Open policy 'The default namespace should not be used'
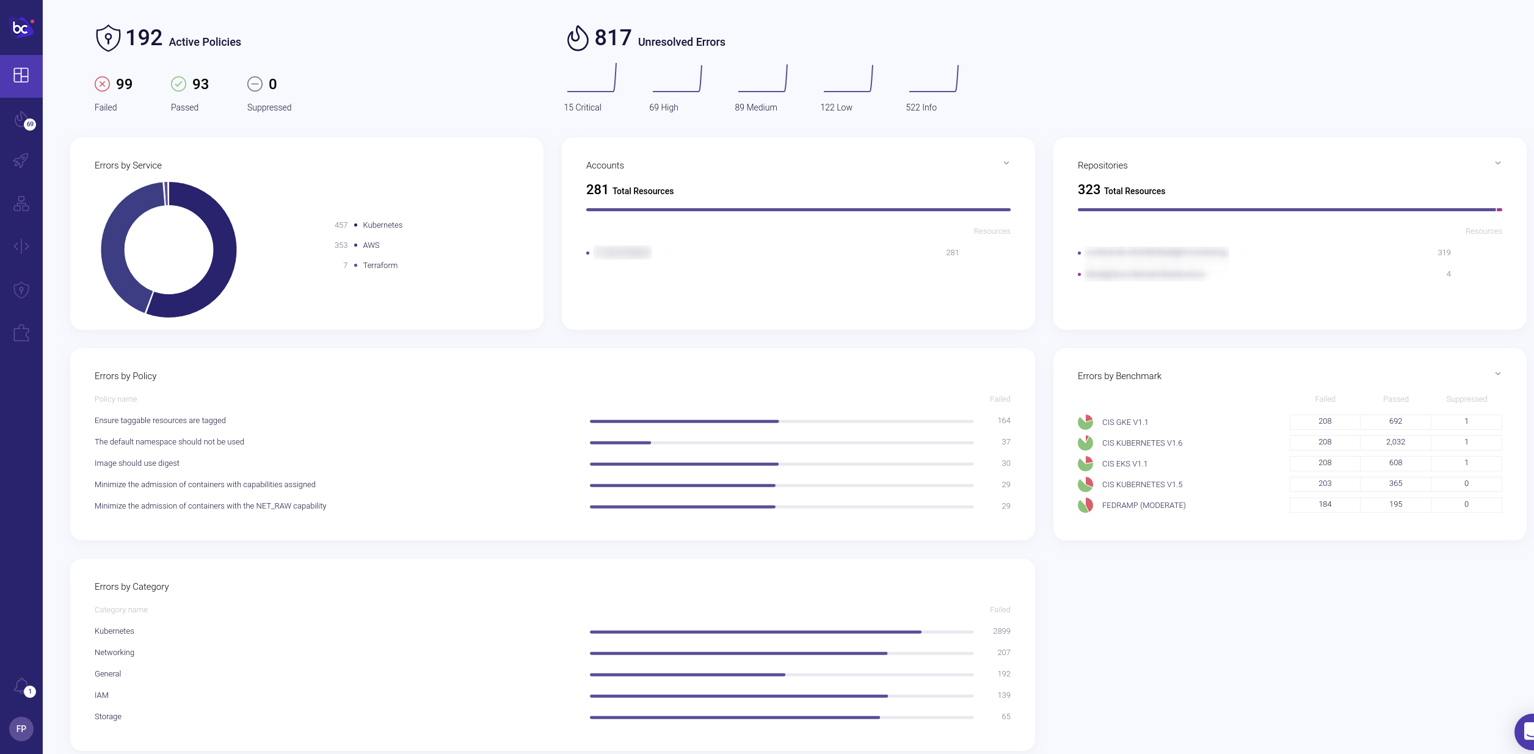1534x754 pixels. [x=169, y=442]
